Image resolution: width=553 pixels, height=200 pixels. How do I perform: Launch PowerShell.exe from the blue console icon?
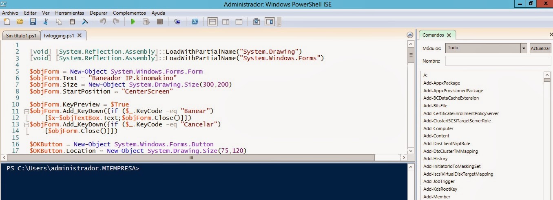point(195,22)
